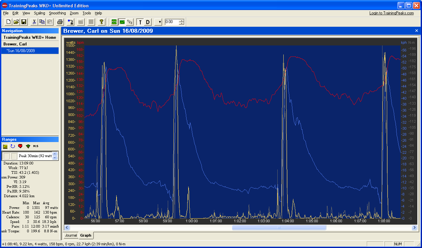Switch to stacked graphs view icon
Image resolution: width=422 pixels, height=248 pixels.
(114, 22)
